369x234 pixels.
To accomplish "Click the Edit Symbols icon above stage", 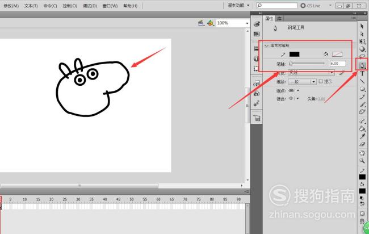I will coord(210,23).
